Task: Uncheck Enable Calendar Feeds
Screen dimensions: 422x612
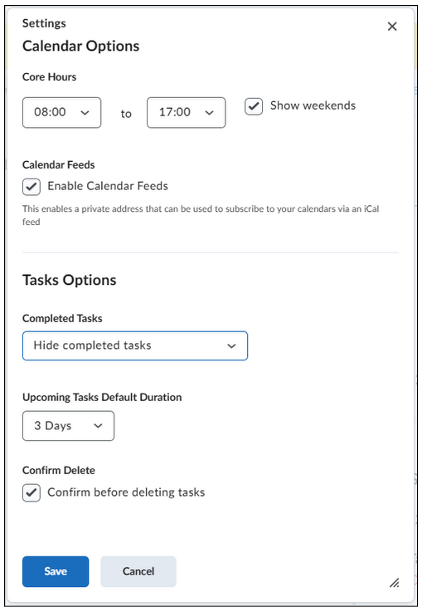Action: (32, 187)
